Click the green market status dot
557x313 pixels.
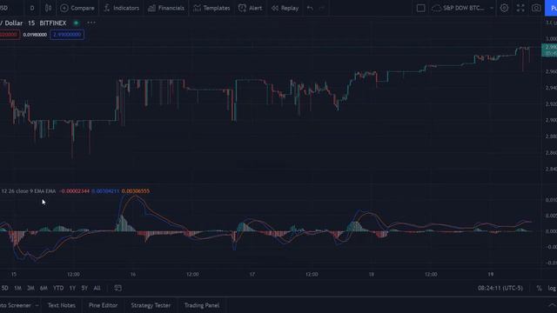pyautogui.click(x=76, y=23)
